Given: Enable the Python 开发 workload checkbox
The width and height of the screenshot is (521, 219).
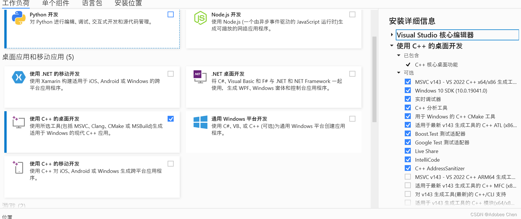Looking at the screenshot, I should coord(171,14).
